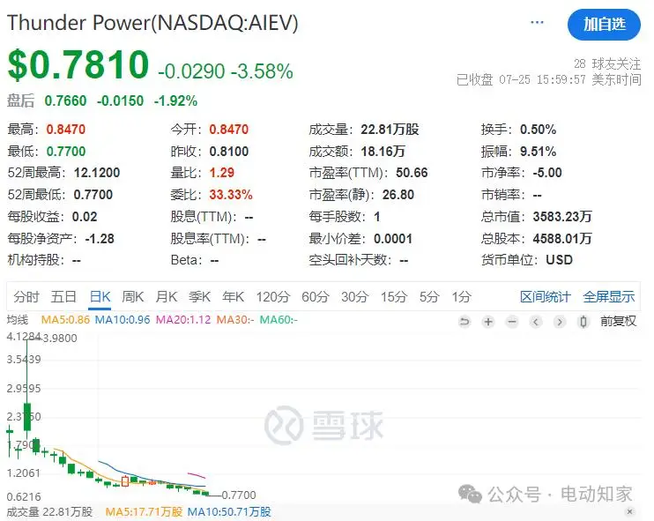Click the 全屏显示 fullscreen link
Image resolution: width=654 pixels, height=521 pixels.
608,297
